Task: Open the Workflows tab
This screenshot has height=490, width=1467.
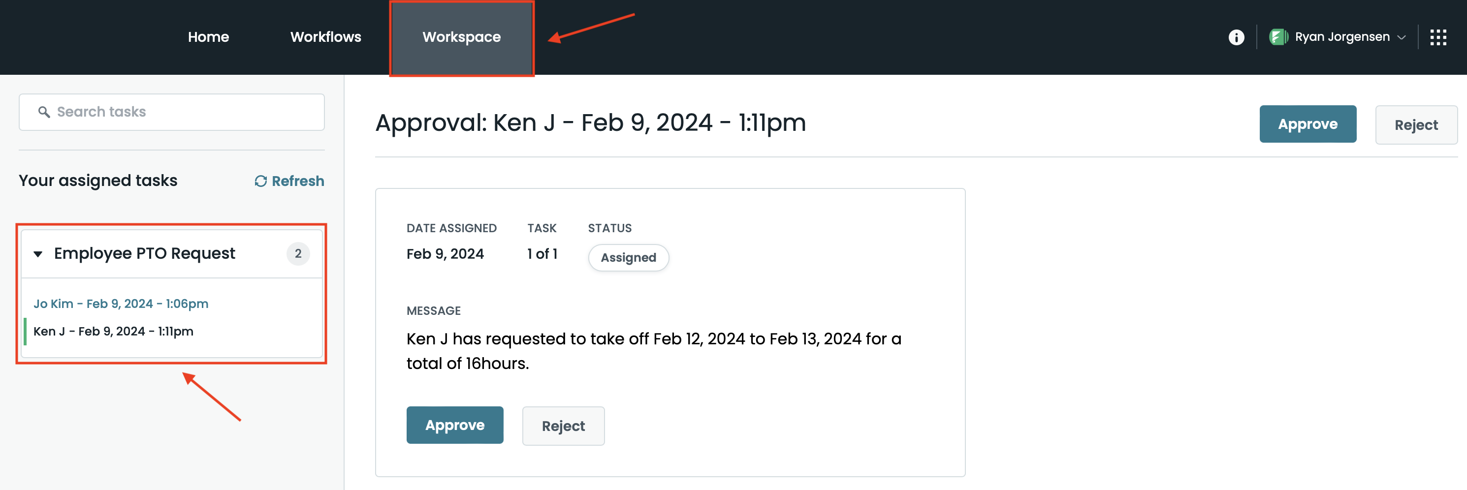Action: pos(326,37)
